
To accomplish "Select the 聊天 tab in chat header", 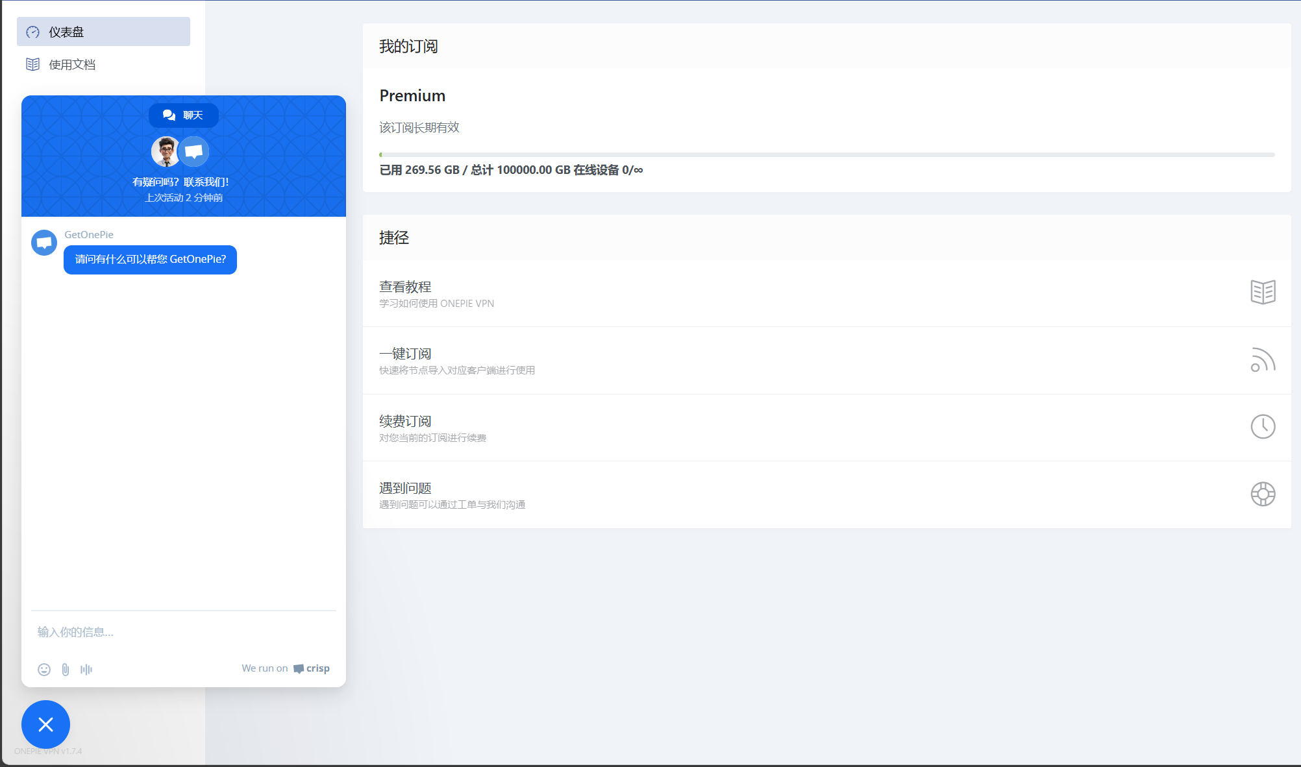I will coord(184,115).
